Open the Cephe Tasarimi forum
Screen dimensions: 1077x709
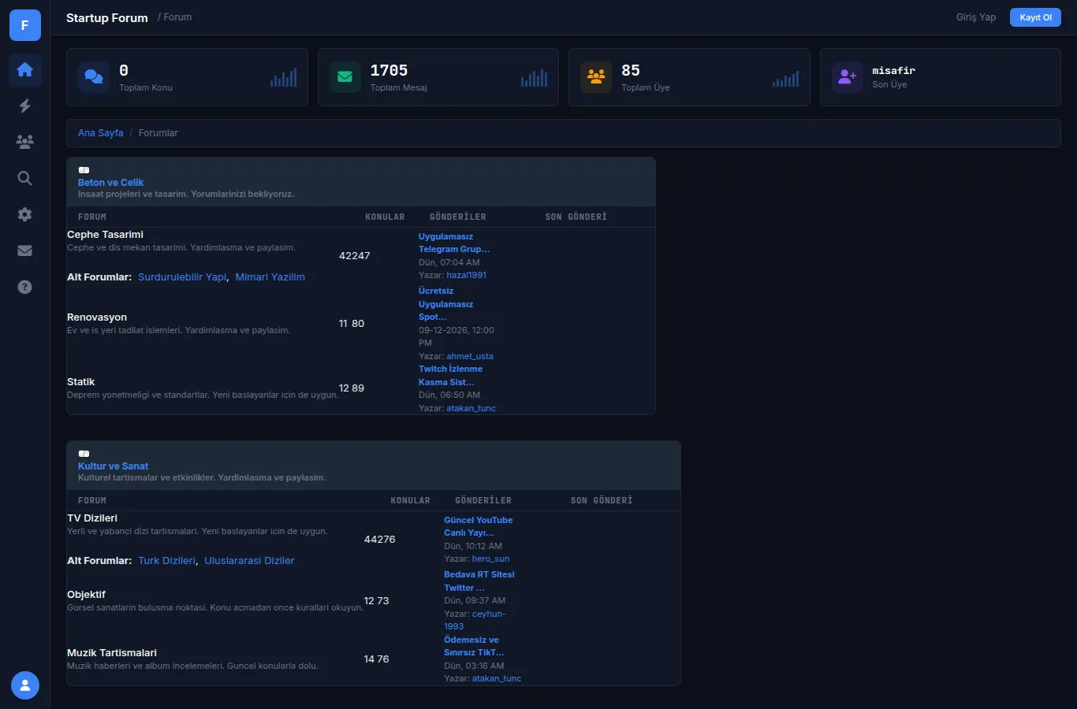tap(105, 235)
